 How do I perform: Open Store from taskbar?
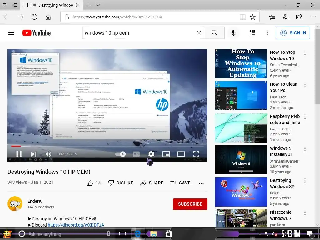[169, 234]
